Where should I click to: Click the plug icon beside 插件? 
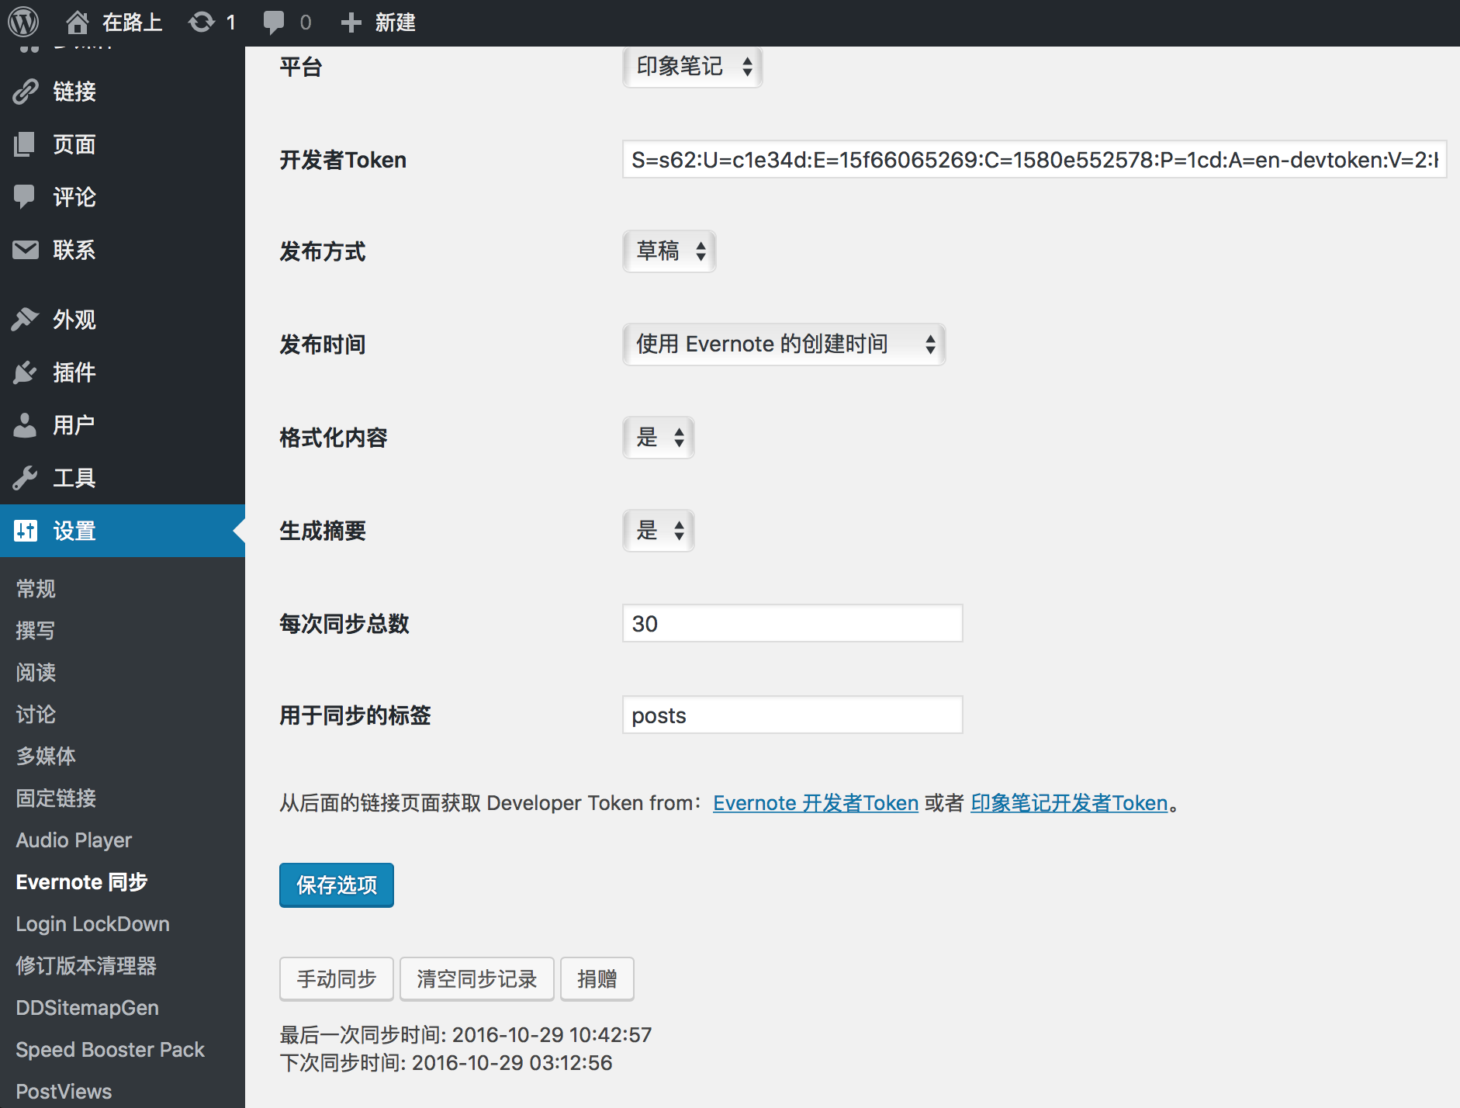tap(26, 372)
